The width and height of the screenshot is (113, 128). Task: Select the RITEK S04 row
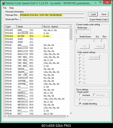(37, 36)
